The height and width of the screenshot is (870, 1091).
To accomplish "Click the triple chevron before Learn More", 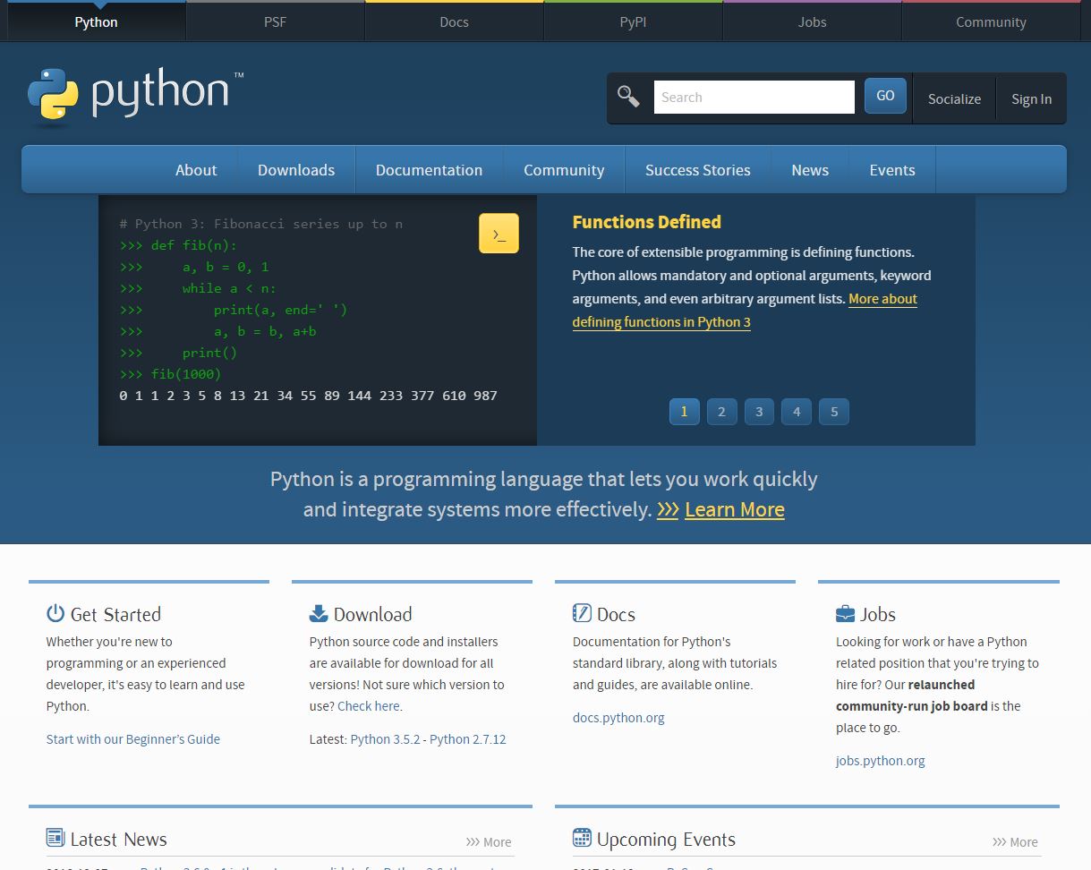I will (668, 509).
